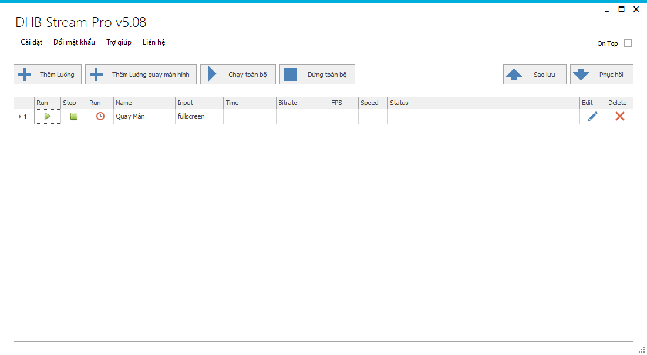Open the Trợ giúp menu
Image resolution: width=647 pixels, height=355 pixels.
click(x=119, y=42)
